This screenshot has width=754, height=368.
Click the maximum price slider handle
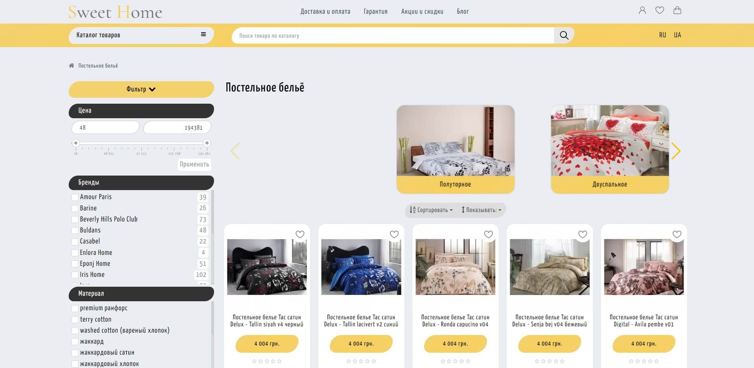tap(207, 143)
